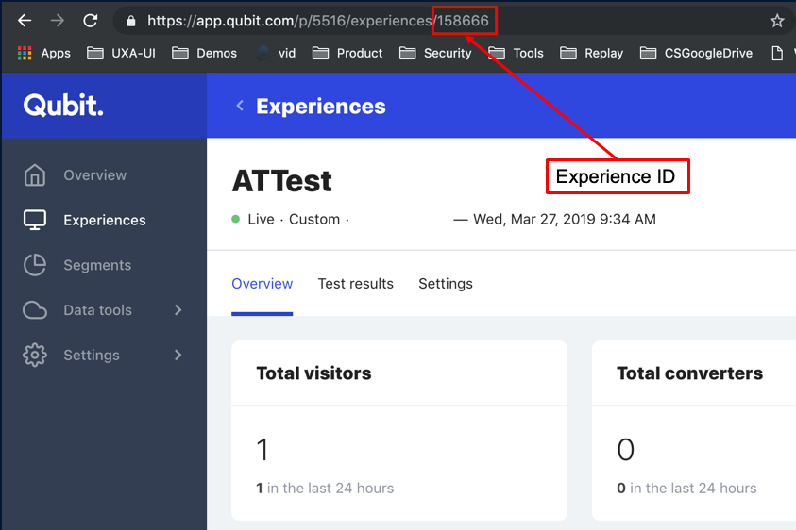Viewport: 796px width, 530px height.
Task: Expand the Data tools submenu arrow
Action: click(178, 310)
